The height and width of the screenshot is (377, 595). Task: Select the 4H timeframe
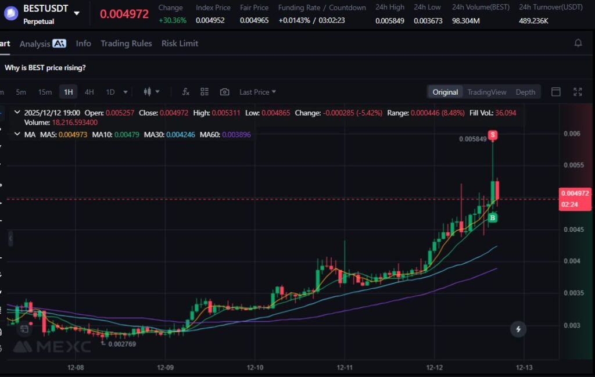click(89, 92)
